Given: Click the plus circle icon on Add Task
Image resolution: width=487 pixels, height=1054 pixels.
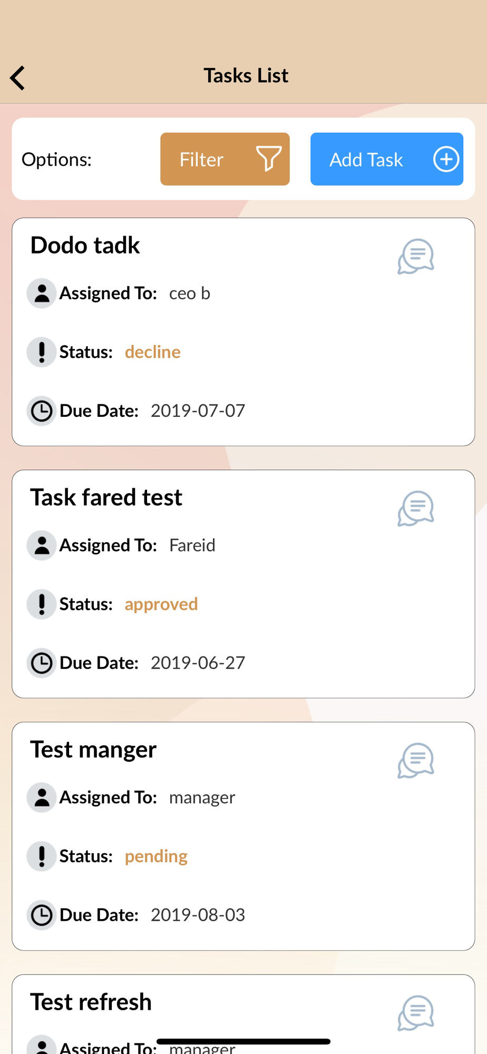Looking at the screenshot, I should [x=446, y=159].
